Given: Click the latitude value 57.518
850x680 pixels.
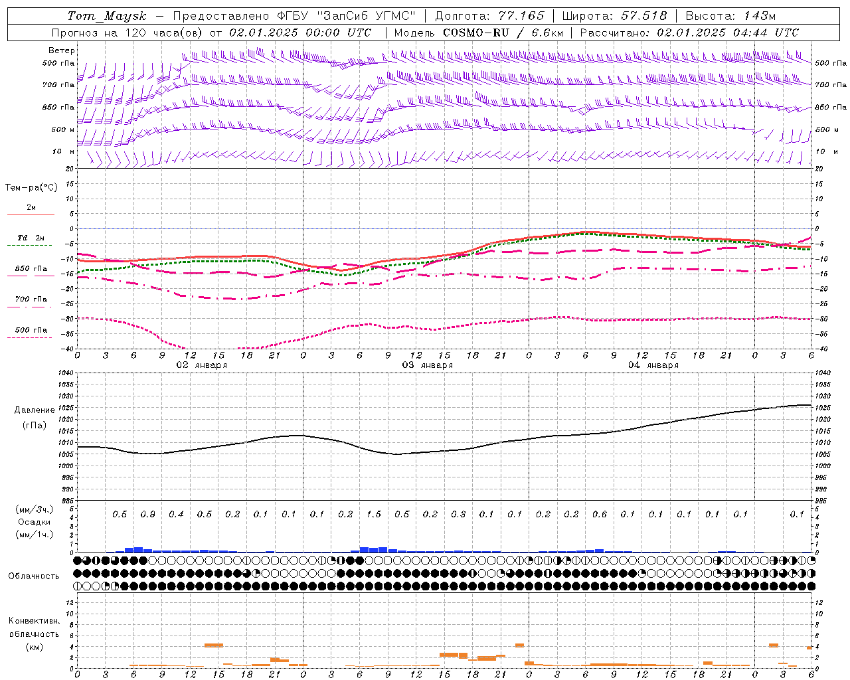Looking at the screenshot, I should coord(643,16).
